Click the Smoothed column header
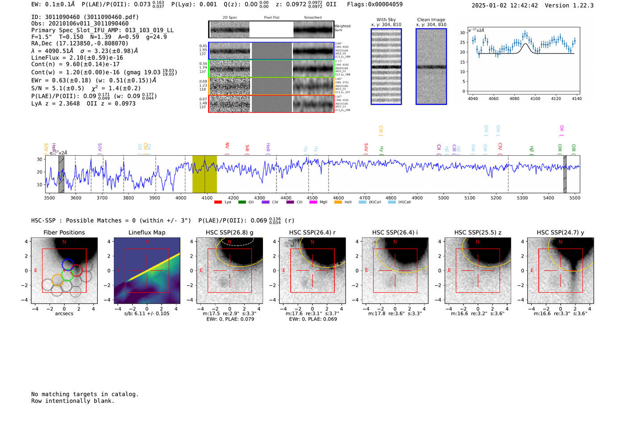The image size is (625, 425). (312, 17)
